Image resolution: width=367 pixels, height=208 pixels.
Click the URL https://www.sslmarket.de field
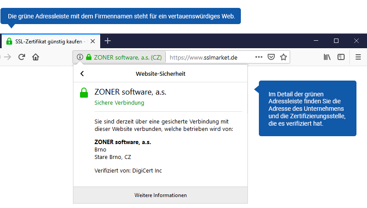click(x=203, y=57)
